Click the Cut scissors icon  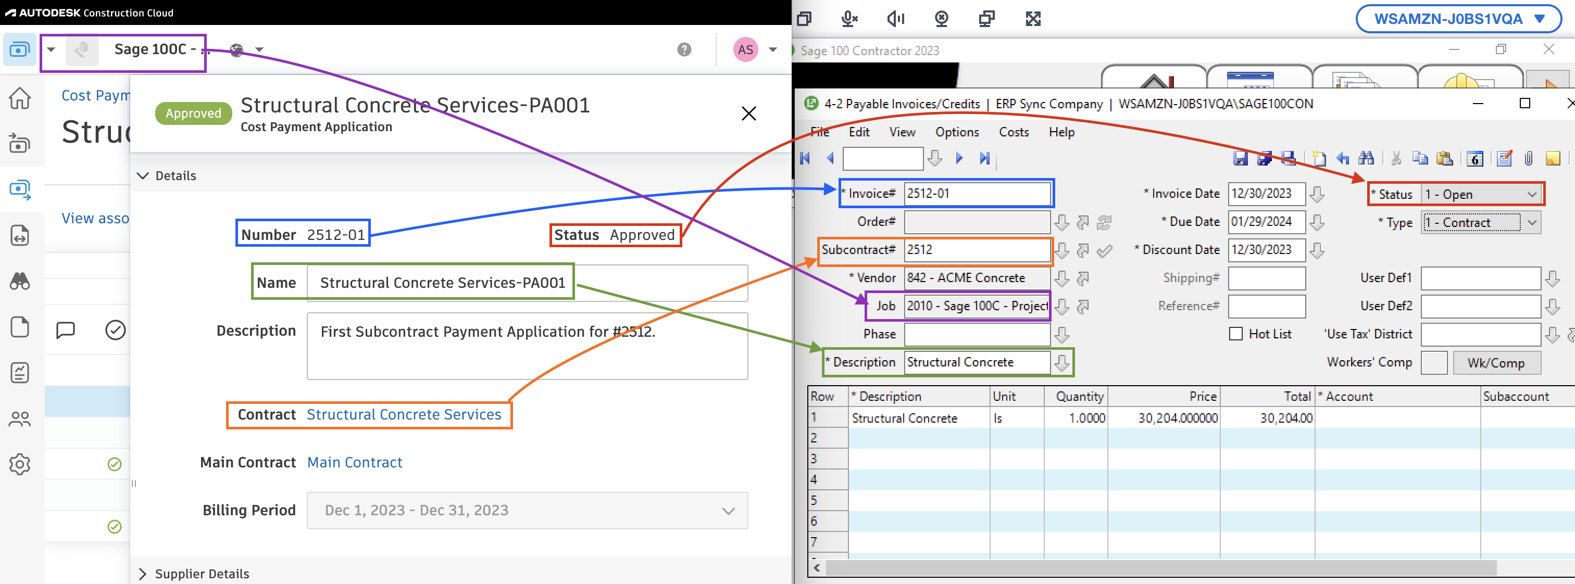pos(1396,158)
